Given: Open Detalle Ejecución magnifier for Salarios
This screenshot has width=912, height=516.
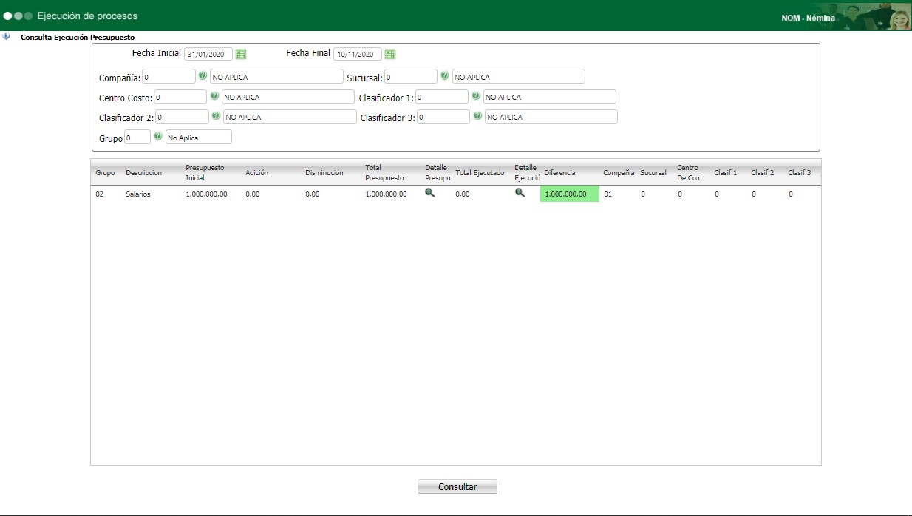Looking at the screenshot, I should pyautogui.click(x=520, y=193).
